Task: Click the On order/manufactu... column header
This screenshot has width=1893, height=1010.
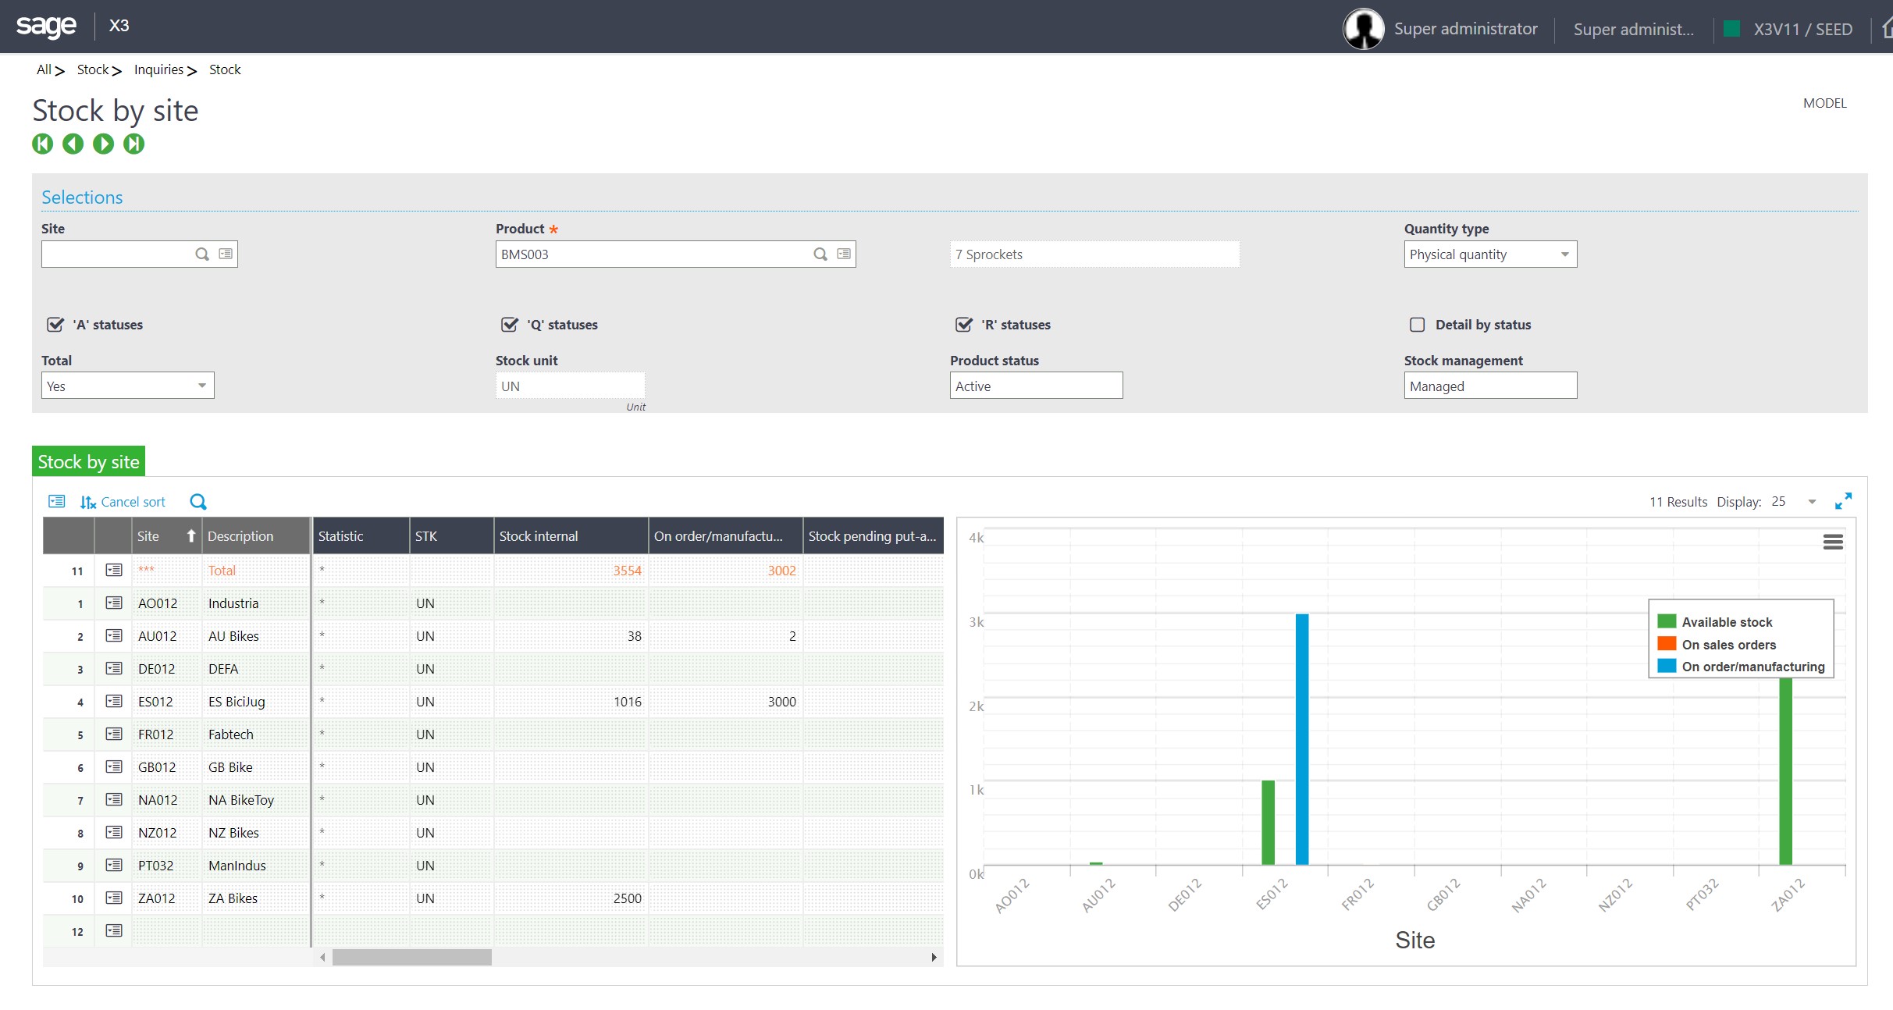Action: click(x=725, y=536)
